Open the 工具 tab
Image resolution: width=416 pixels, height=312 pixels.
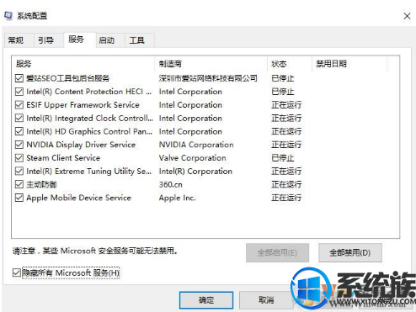tap(140, 40)
